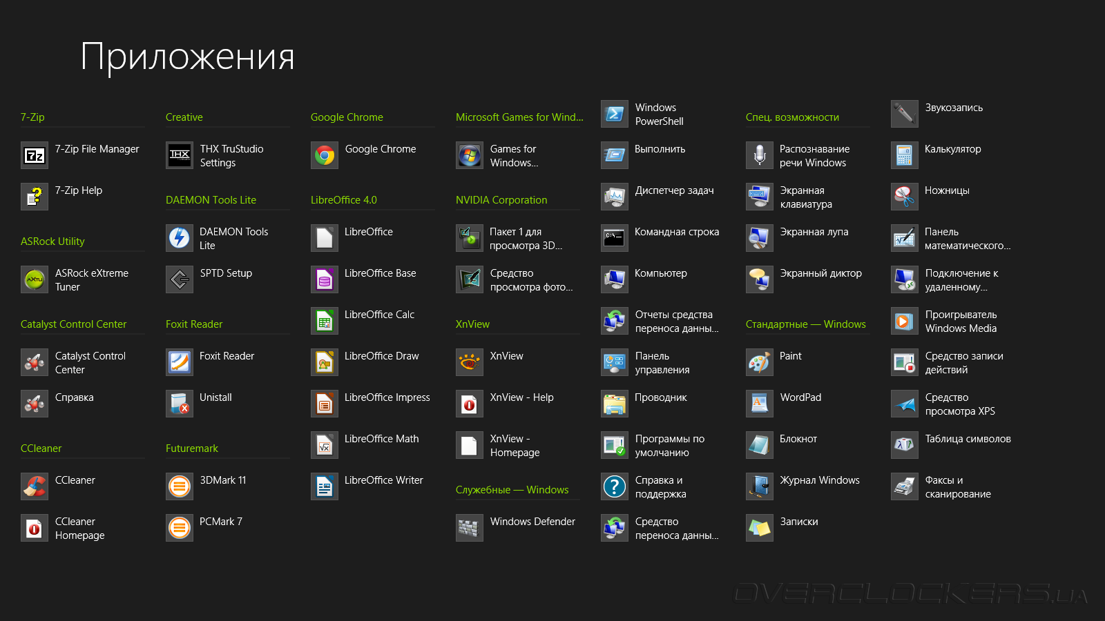Launch Windows Defender icon
This screenshot has height=621, width=1105.
coord(470,528)
